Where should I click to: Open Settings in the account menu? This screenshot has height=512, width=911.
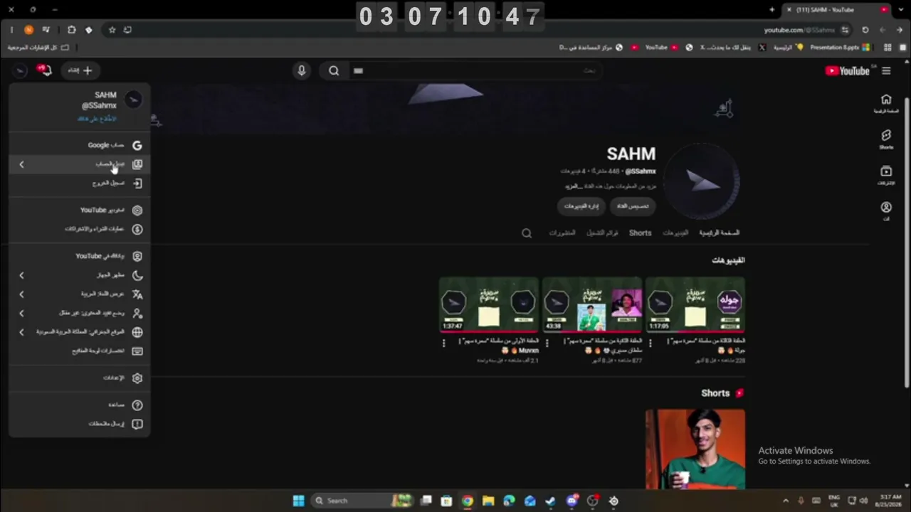(80, 378)
